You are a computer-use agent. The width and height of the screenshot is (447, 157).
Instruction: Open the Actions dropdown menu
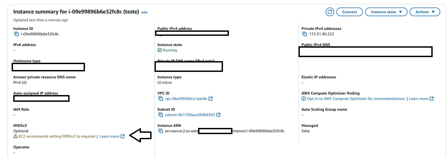425,12
